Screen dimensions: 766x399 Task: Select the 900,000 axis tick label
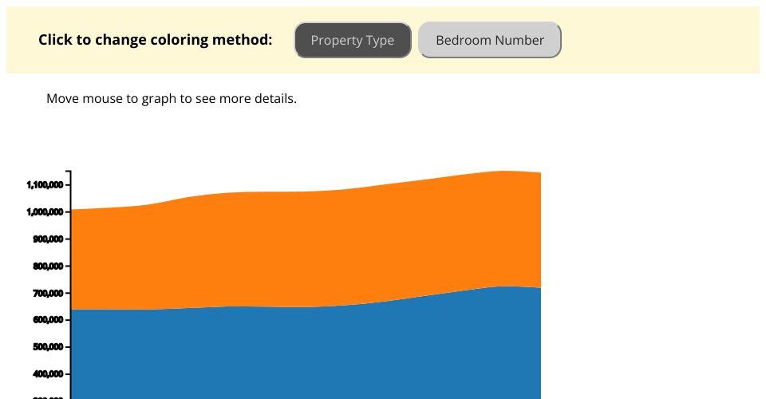tap(48, 239)
